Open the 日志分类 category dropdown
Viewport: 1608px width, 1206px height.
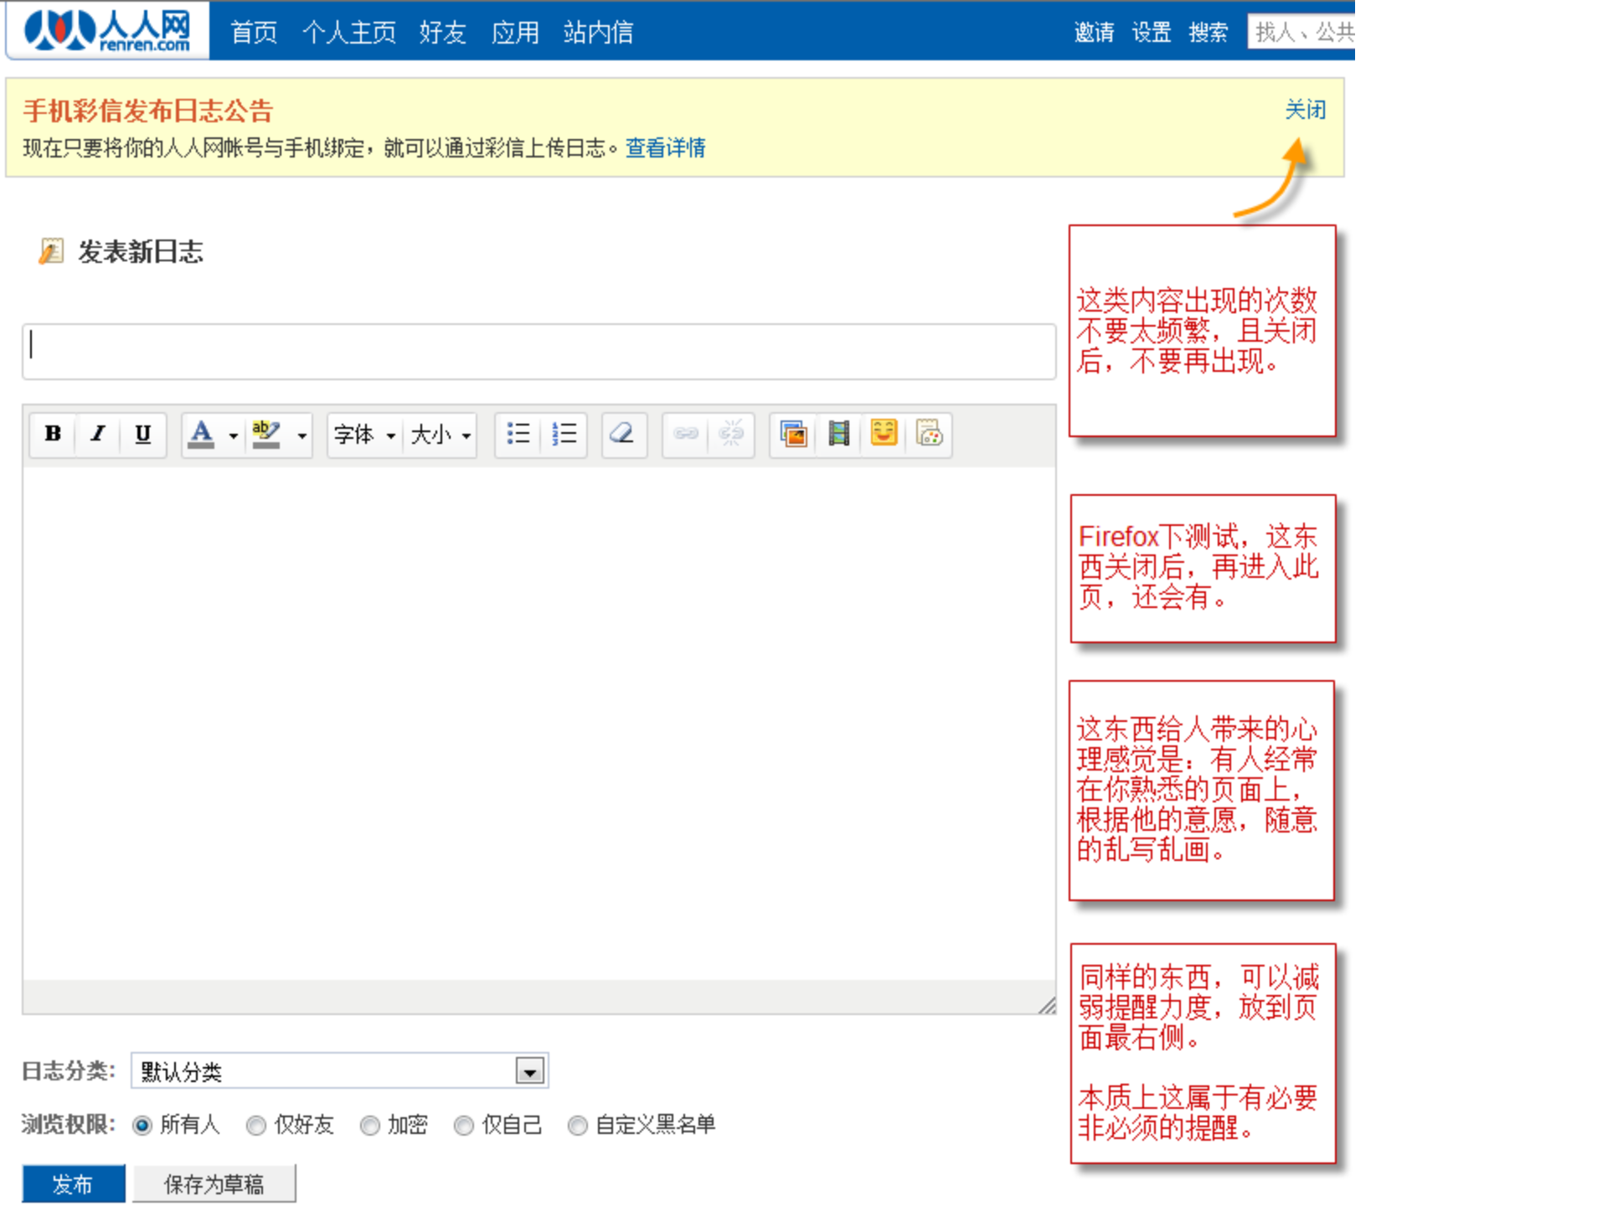tap(528, 1070)
